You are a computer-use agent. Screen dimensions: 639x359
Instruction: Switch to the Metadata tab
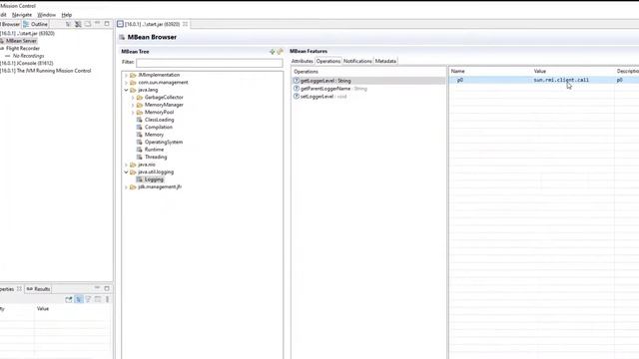coord(385,61)
